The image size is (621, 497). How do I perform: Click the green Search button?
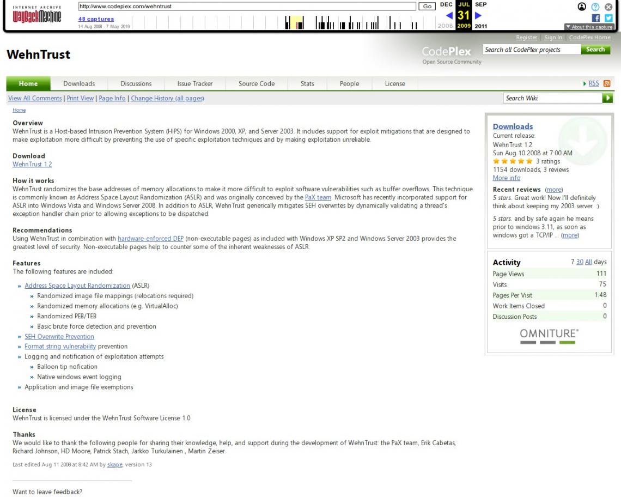coord(595,50)
